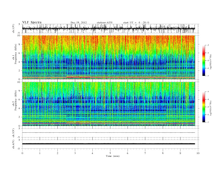Click inside the ch.1 spectrogram panel
The width and height of the screenshot is (223, 172).
pyautogui.click(x=108, y=57)
